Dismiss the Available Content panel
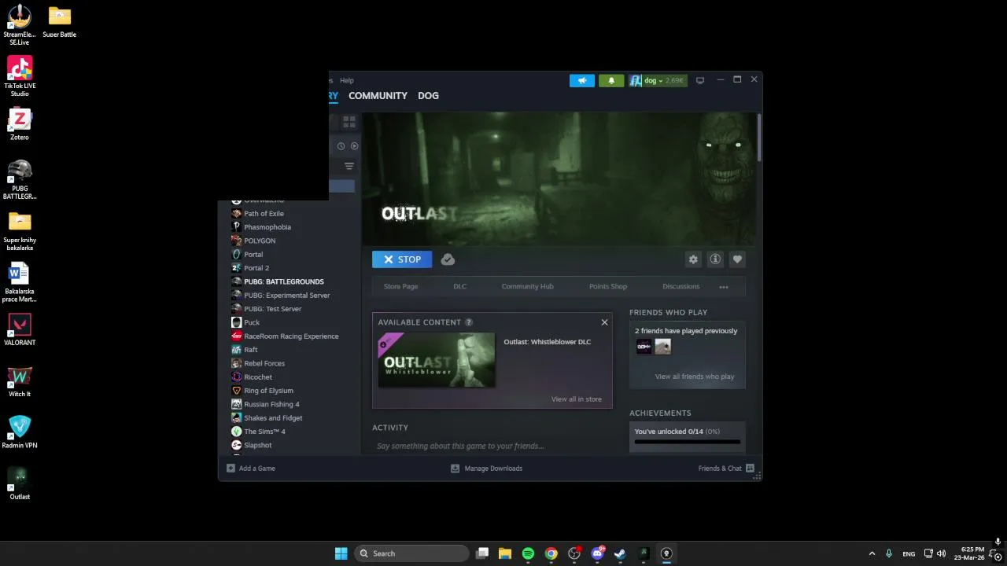 (604, 322)
